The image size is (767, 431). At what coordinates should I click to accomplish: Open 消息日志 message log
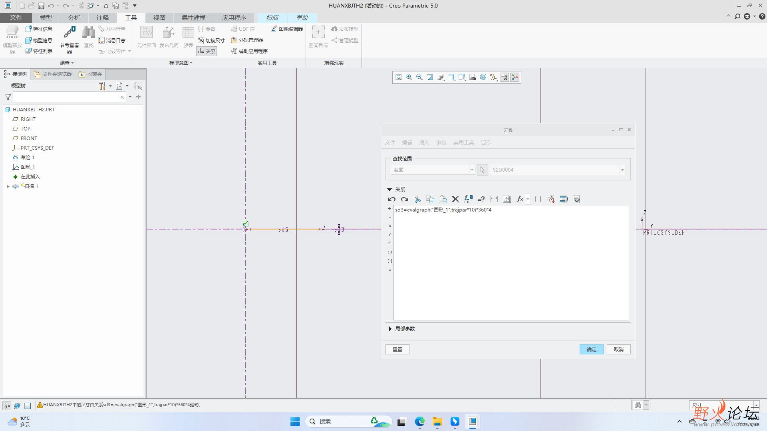(112, 40)
